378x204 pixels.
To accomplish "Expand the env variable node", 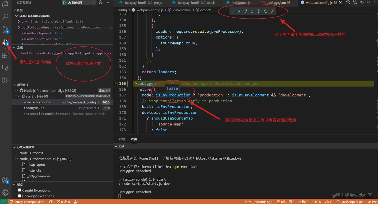I will (19, 22).
